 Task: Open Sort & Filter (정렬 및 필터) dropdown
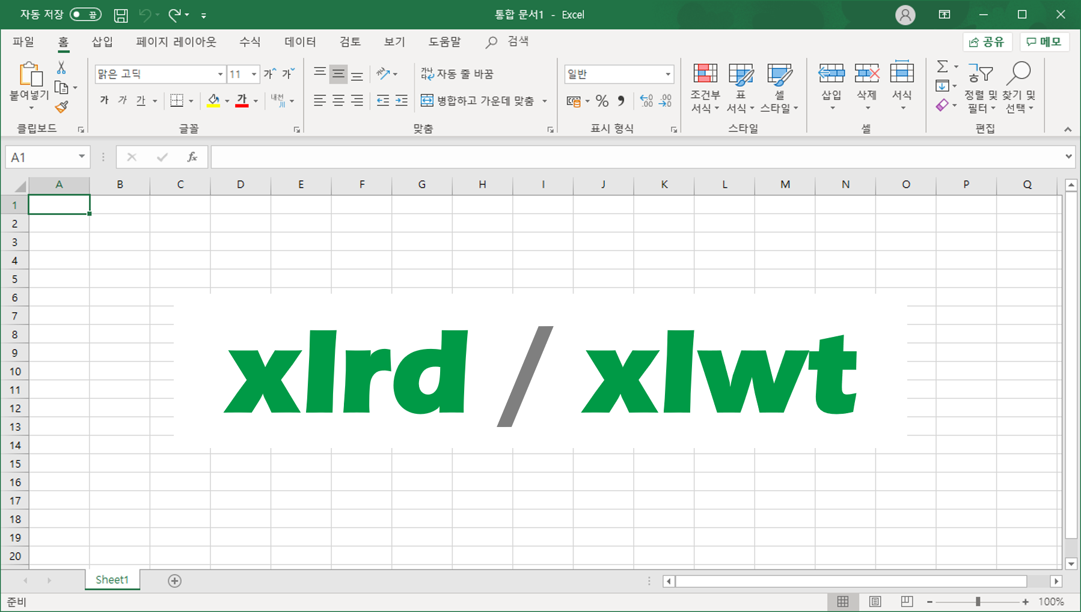981,88
